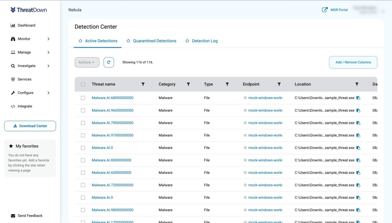Select the checkbox for the Malware.AI.0 row

coord(83,148)
